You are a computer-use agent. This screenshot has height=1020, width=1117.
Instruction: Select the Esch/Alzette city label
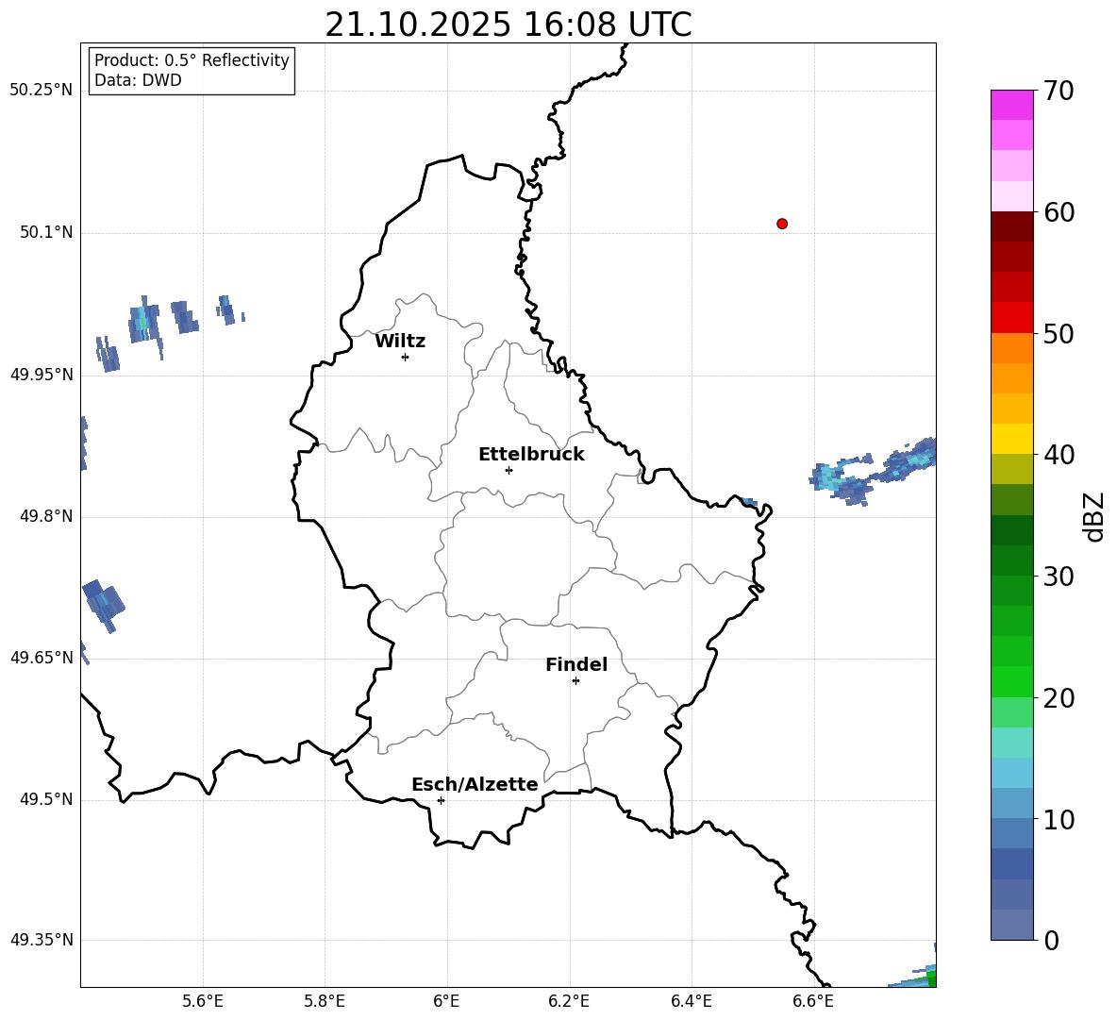(475, 784)
